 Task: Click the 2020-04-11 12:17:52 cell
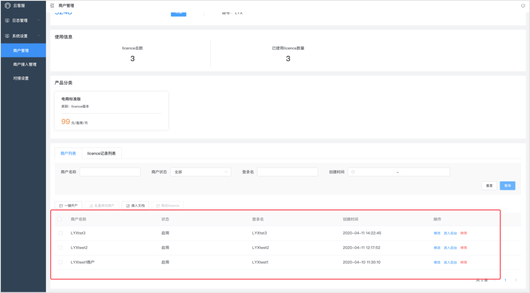[362, 248]
